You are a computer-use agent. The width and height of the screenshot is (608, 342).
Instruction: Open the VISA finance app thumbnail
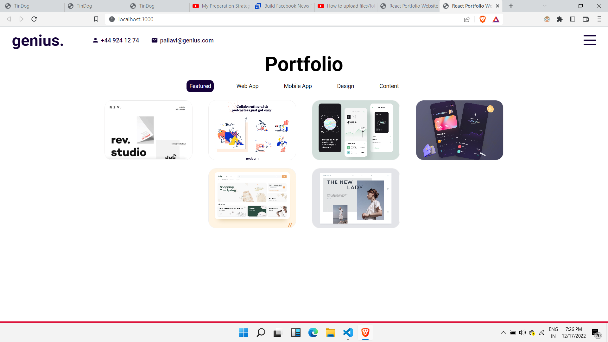356,130
